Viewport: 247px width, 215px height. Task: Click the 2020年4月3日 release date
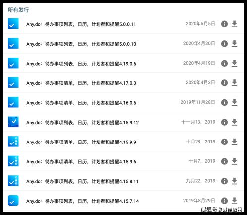tap(200, 82)
